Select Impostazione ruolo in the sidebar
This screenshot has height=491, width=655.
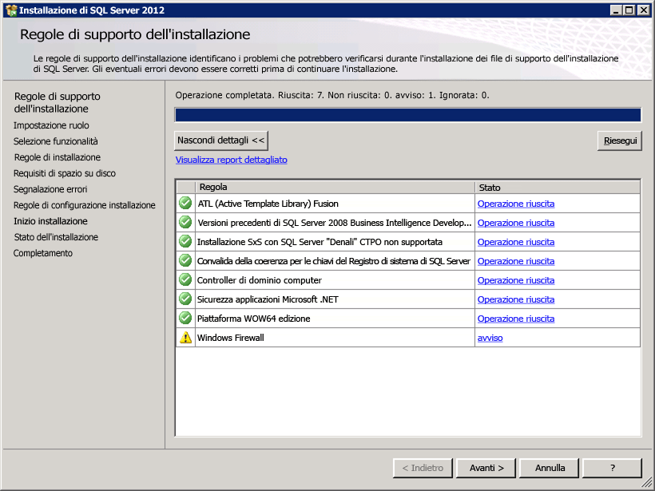[51, 125]
